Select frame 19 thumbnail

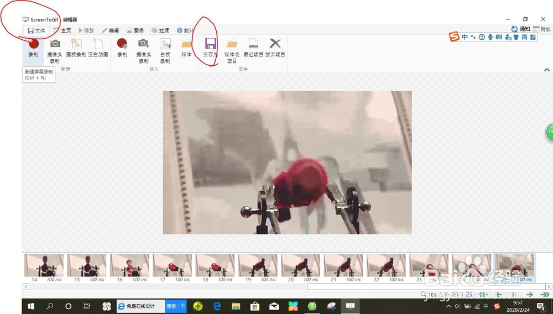pos(258,268)
